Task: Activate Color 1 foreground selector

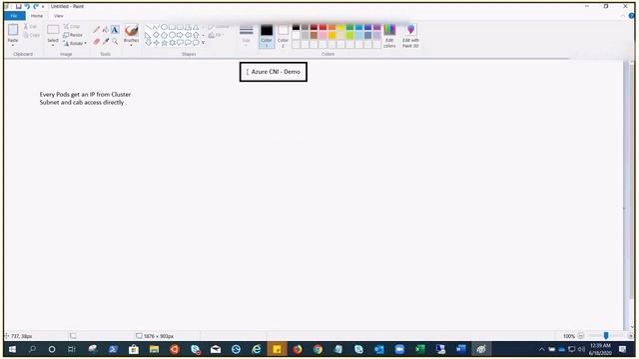Action: [267, 36]
